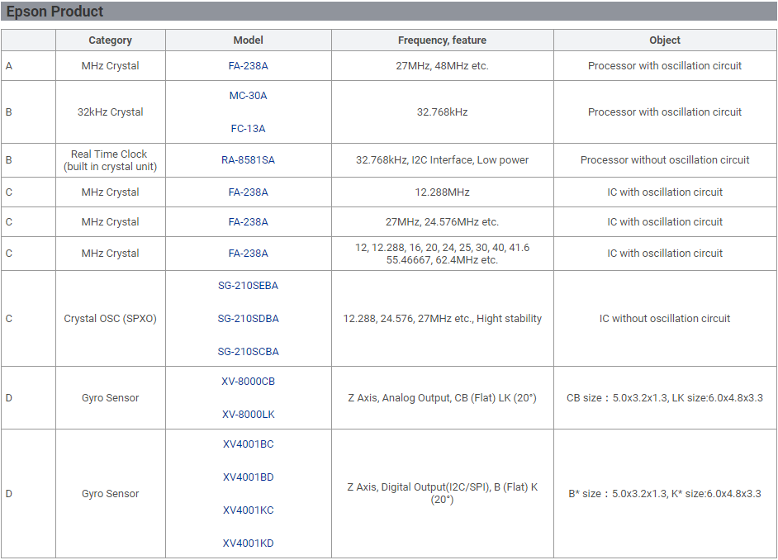
Task: Select 'MHz Crystal' cell in the 12.288MHz row
Action: click(110, 192)
